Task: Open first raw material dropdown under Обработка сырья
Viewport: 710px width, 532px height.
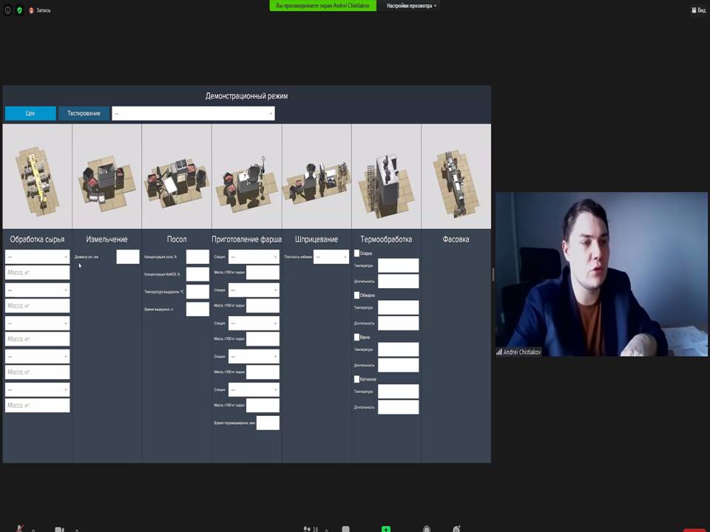Action: coord(37,257)
